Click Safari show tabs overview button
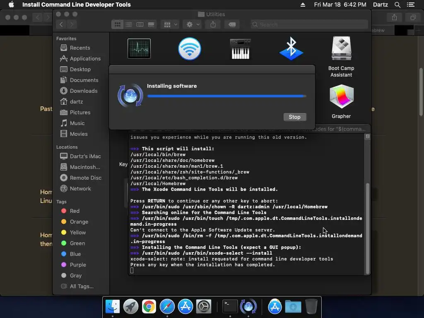The width and height of the screenshot is (424, 318). pos(413,17)
